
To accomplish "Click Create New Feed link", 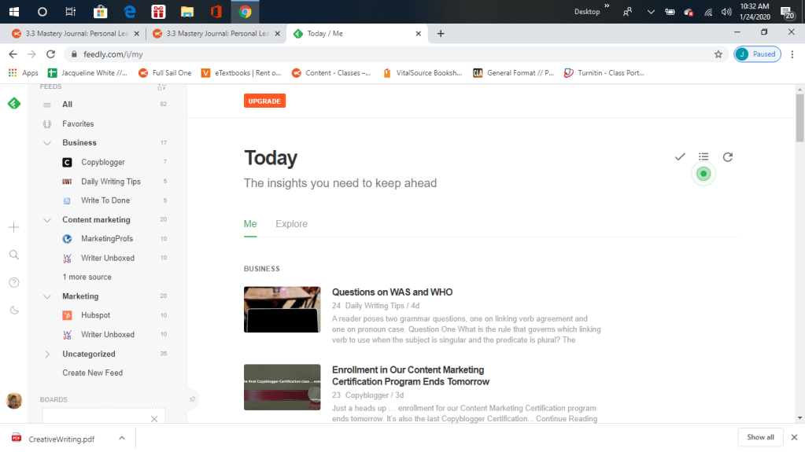I will coord(93,373).
